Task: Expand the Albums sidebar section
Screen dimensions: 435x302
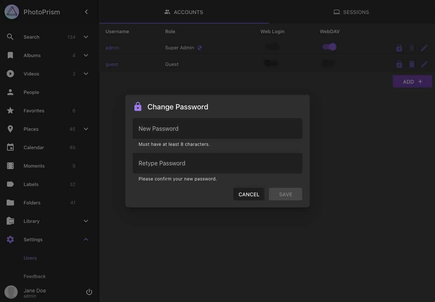Action: click(x=86, y=55)
